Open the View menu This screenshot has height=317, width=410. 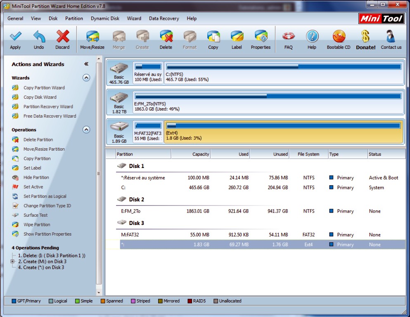coord(36,19)
